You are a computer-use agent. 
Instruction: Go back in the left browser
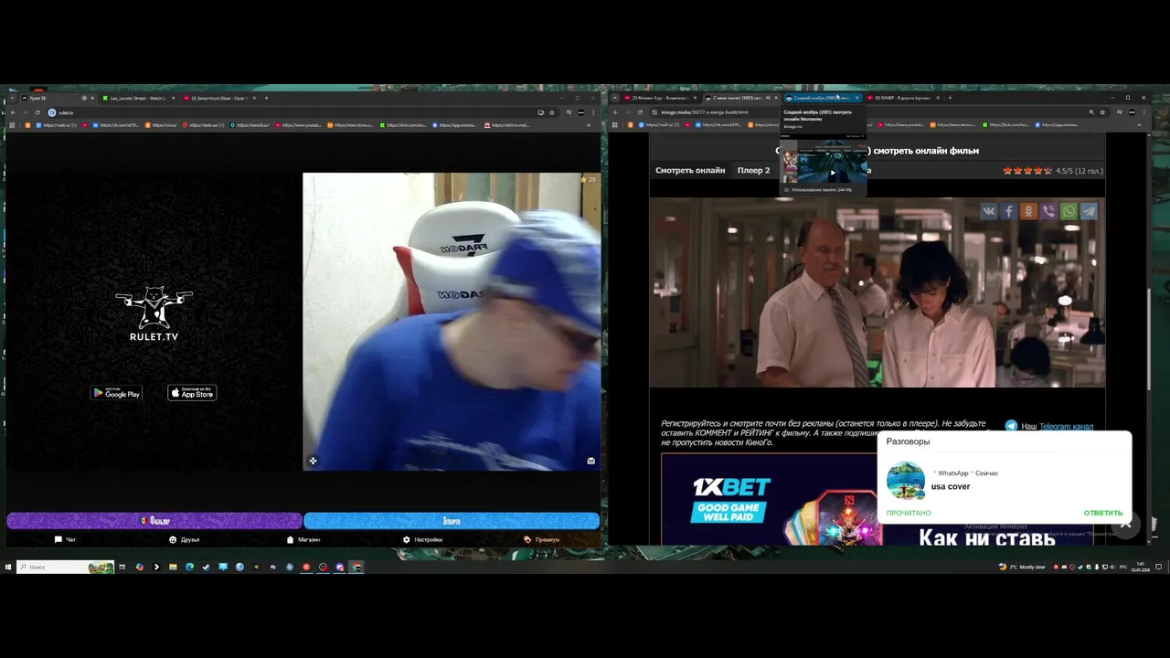pyautogui.click(x=12, y=112)
